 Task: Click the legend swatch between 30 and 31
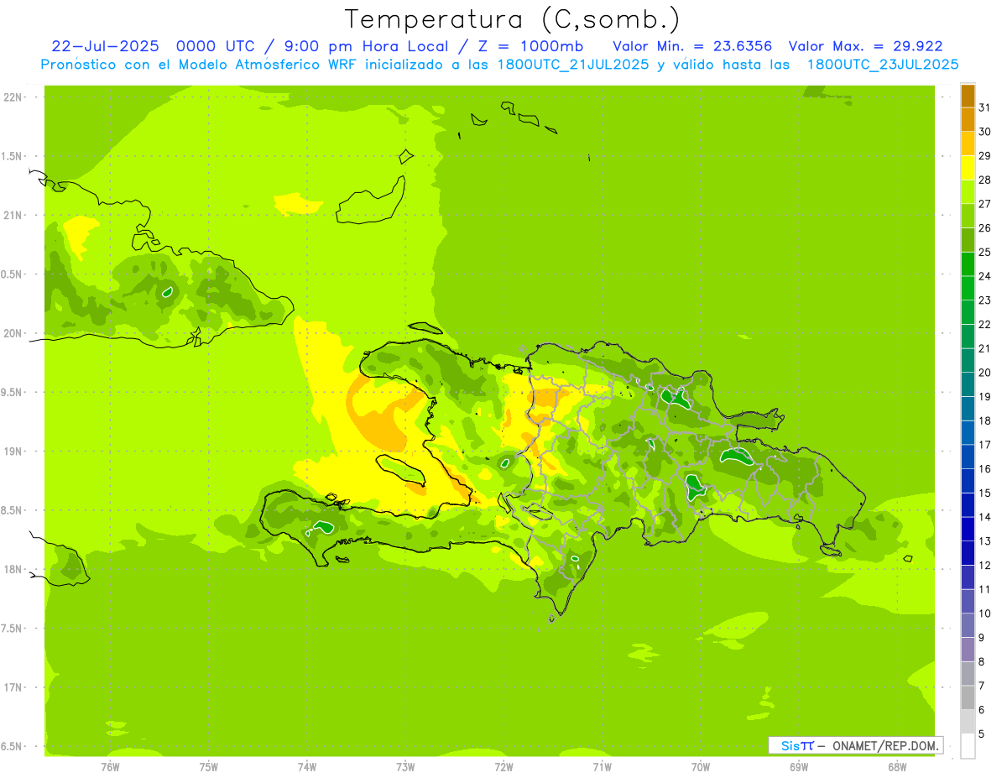(968, 119)
